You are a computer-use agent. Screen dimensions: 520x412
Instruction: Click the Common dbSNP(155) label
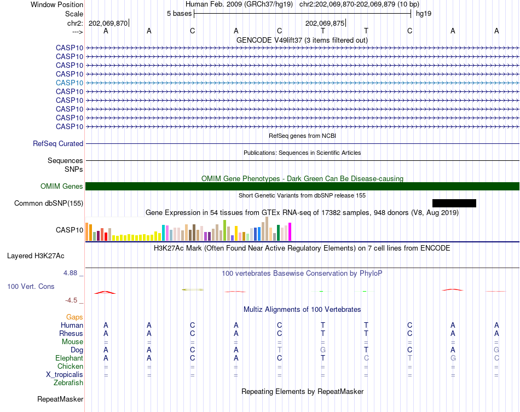tap(48, 203)
